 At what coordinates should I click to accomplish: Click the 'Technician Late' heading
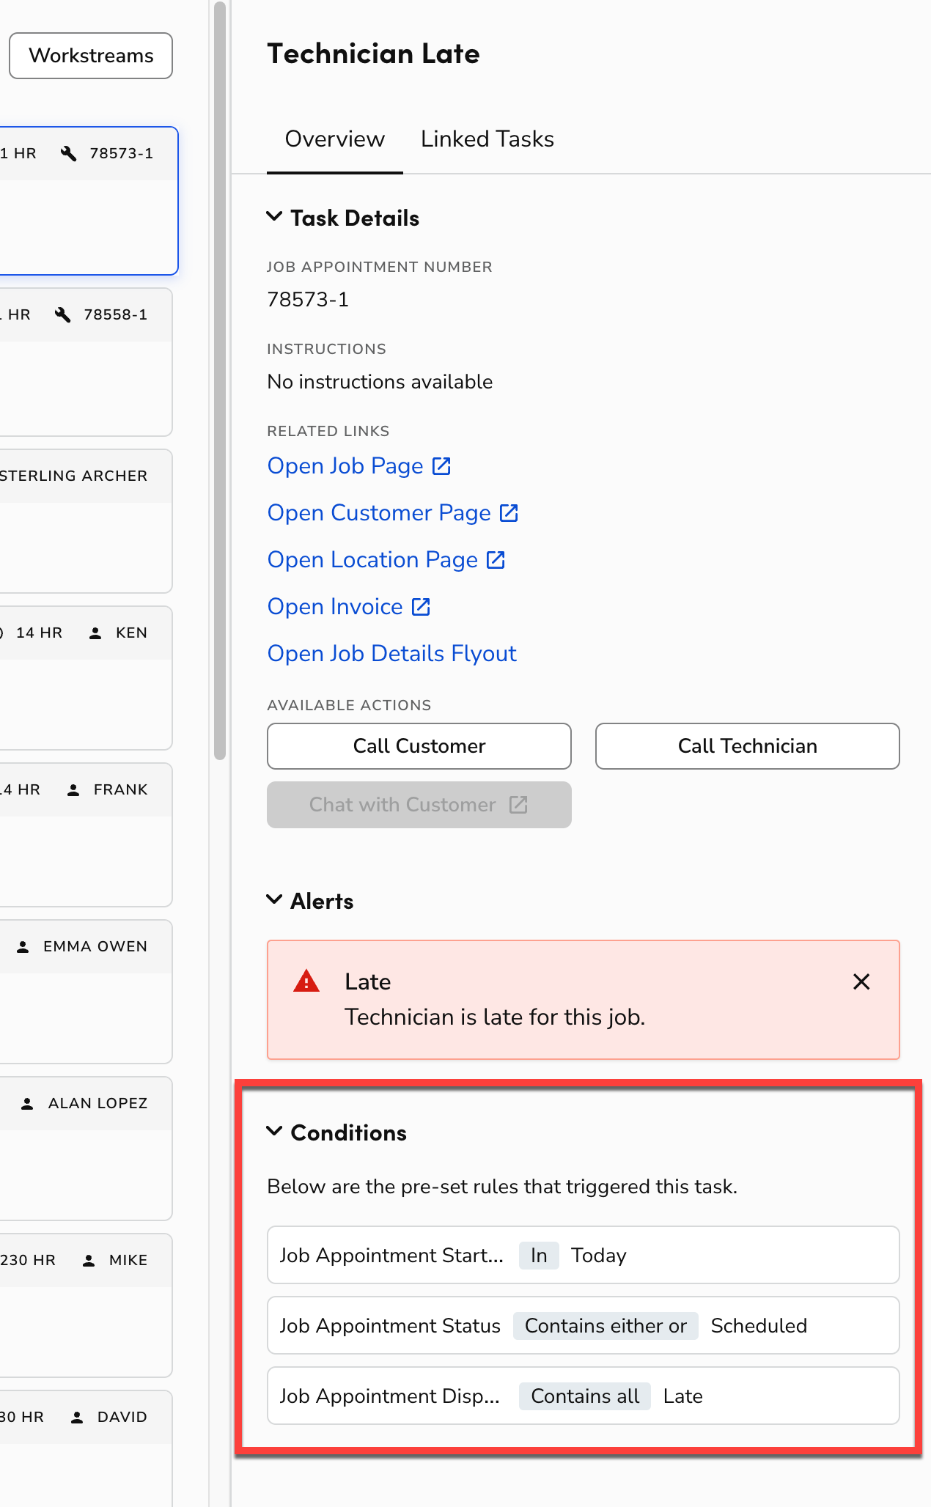[373, 54]
